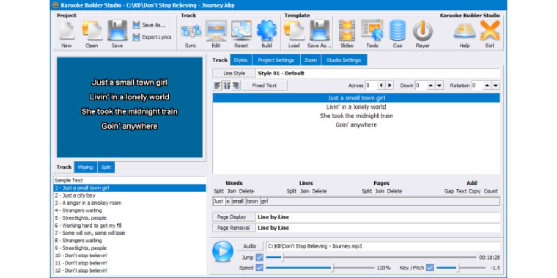This screenshot has width=557, height=278.
Task: Click the Fixed Text button
Action: coord(265,85)
